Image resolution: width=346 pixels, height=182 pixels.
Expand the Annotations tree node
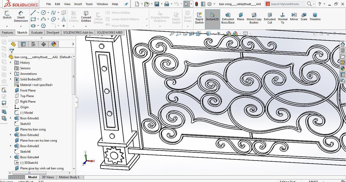(11, 74)
